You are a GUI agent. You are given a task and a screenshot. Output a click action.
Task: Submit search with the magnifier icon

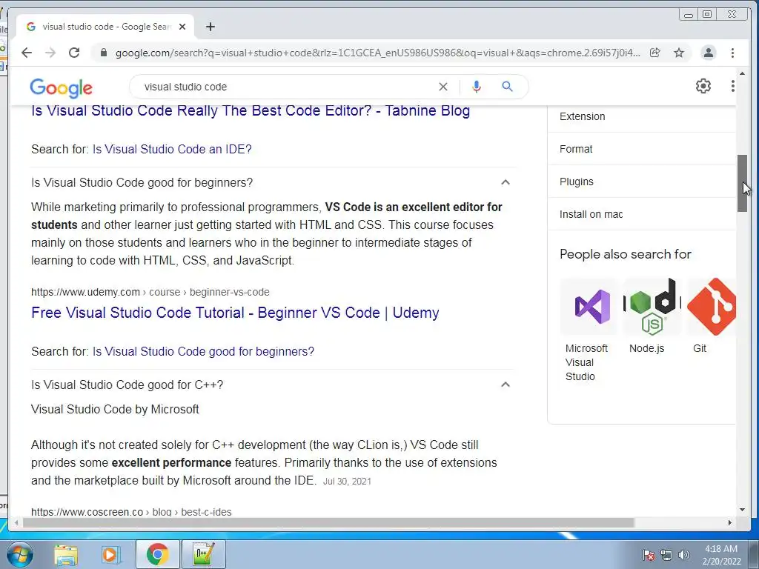[x=507, y=87]
